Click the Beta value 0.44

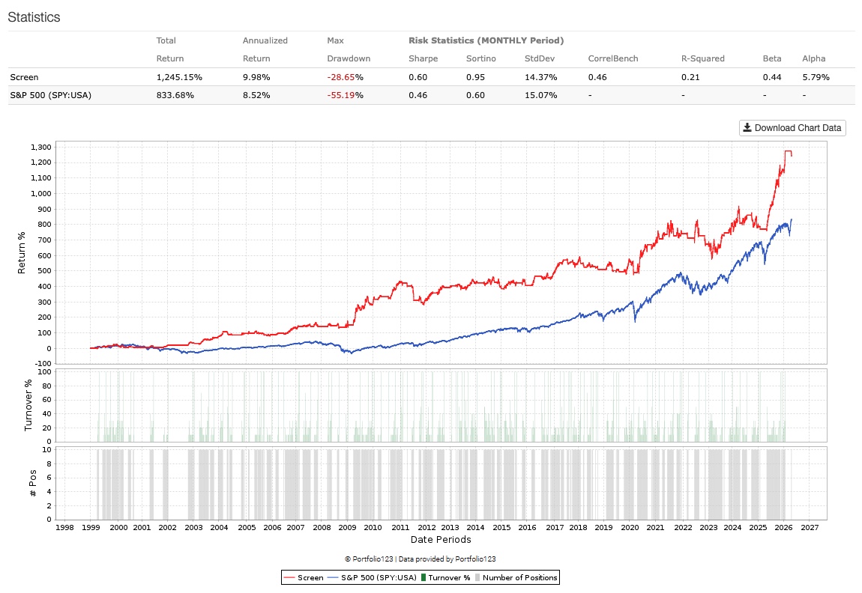pos(772,77)
